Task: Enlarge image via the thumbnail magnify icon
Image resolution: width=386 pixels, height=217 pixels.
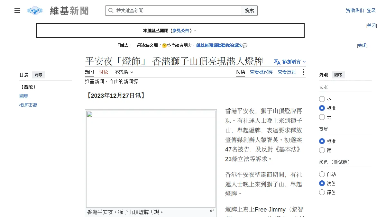Action: click(x=212, y=210)
